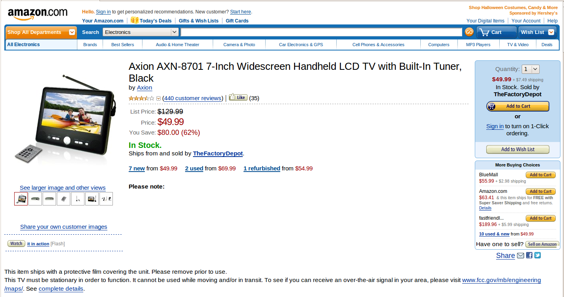Screen dimensions: 564x297
Task: Share this product via email envelope icon
Action: click(x=521, y=255)
